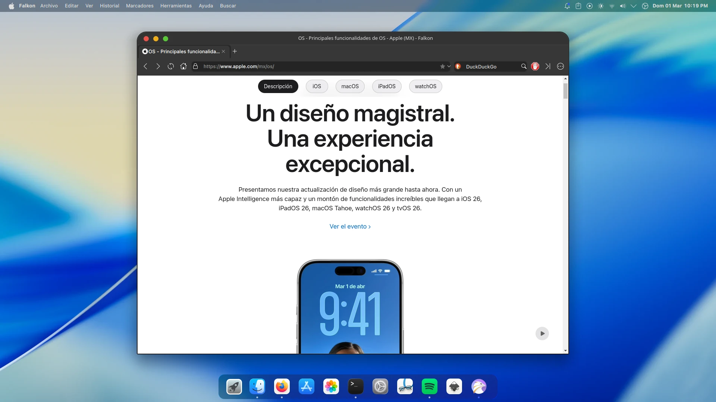Open the Falkon main menu icon
Image resolution: width=716 pixels, height=402 pixels.
pos(560,66)
